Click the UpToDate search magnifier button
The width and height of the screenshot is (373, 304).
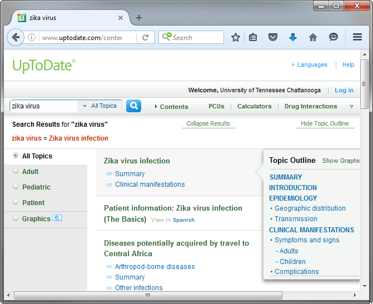click(x=133, y=106)
